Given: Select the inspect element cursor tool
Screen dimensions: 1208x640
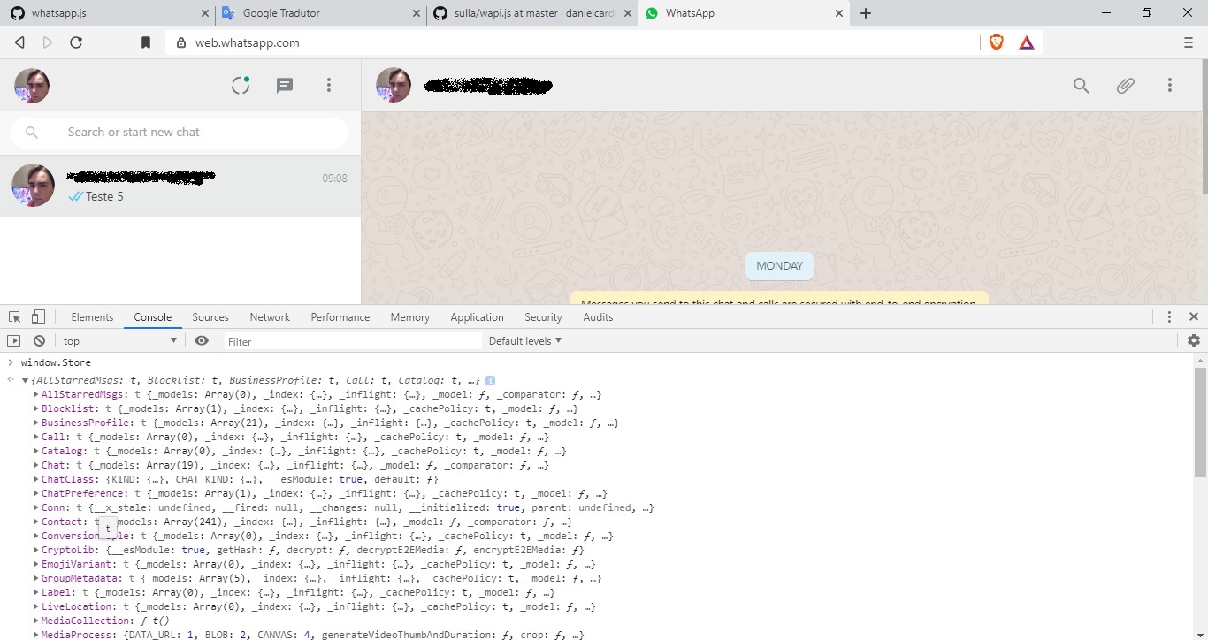Looking at the screenshot, I should click(13, 316).
